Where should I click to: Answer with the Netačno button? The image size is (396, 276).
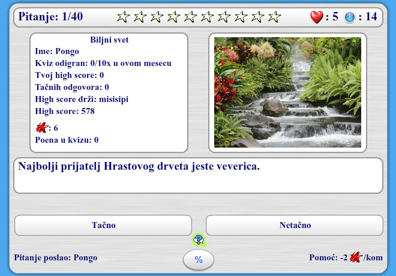295,225
